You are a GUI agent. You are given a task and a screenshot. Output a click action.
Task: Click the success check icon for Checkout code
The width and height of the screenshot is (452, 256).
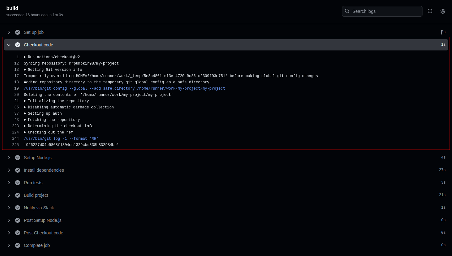click(x=18, y=45)
